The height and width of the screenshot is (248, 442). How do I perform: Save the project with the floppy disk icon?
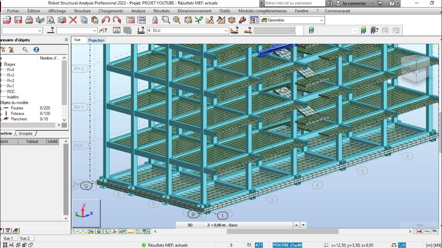18,20
